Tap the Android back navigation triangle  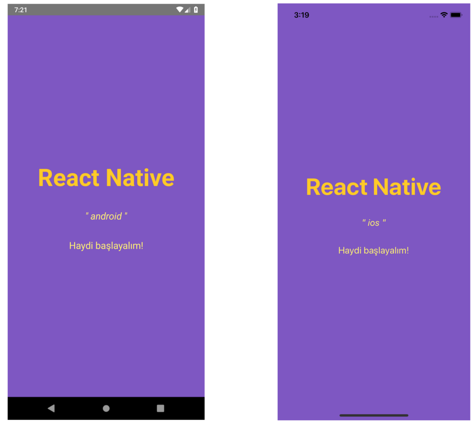coord(51,408)
